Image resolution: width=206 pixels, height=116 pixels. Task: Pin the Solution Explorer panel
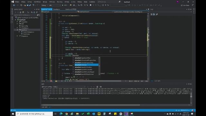tap(37, 9)
